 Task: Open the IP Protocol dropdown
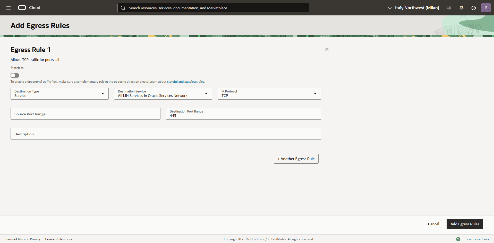[x=269, y=94]
